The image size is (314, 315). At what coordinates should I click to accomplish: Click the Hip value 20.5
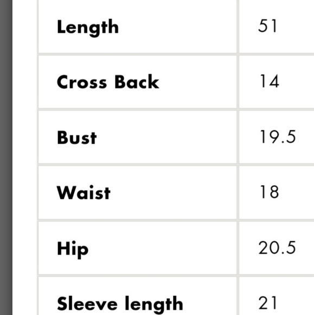(x=277, y=248)
